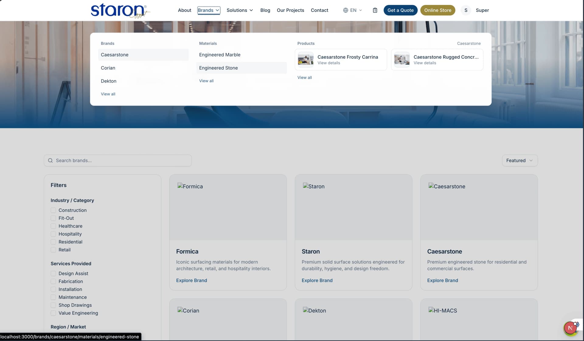Click the Super username label
584x341 pixels.
[x=482, y=10]
